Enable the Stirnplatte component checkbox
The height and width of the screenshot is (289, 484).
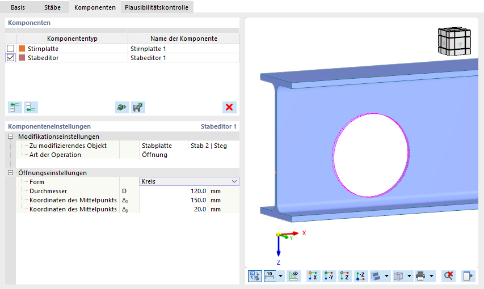[x=10, y=48]
